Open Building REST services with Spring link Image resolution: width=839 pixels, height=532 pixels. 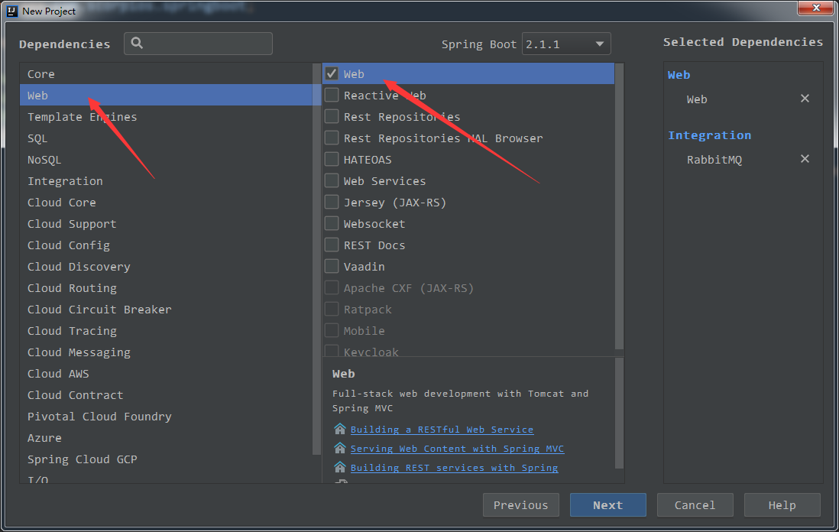pos(455,468)
